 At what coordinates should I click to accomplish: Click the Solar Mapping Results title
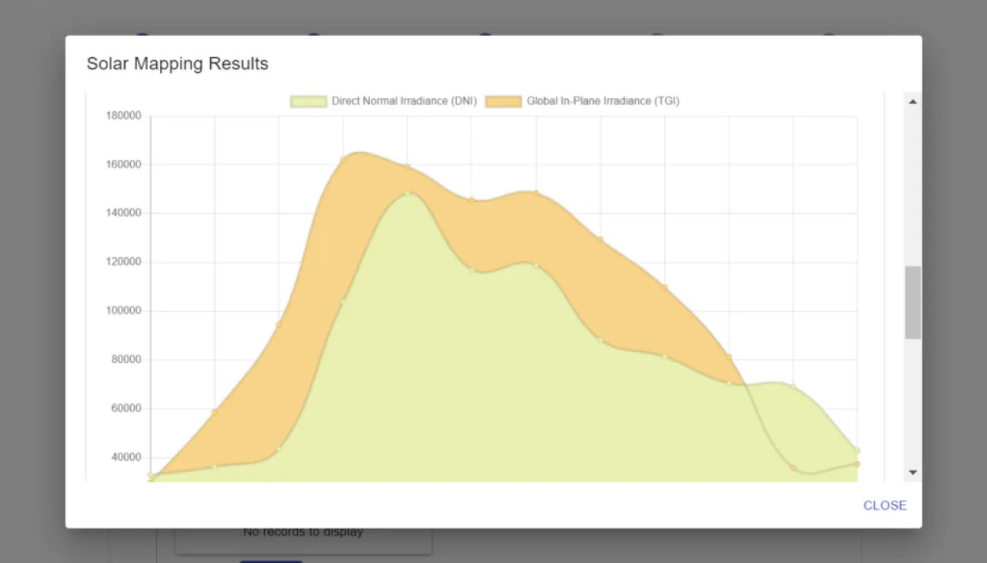177,63
